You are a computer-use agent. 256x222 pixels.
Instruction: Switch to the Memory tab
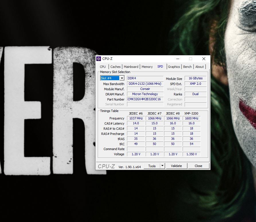pyautogui.click(x=147, y=67)
